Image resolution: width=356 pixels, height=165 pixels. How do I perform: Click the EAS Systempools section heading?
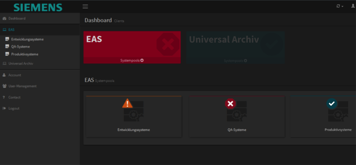tap(99, 80)
